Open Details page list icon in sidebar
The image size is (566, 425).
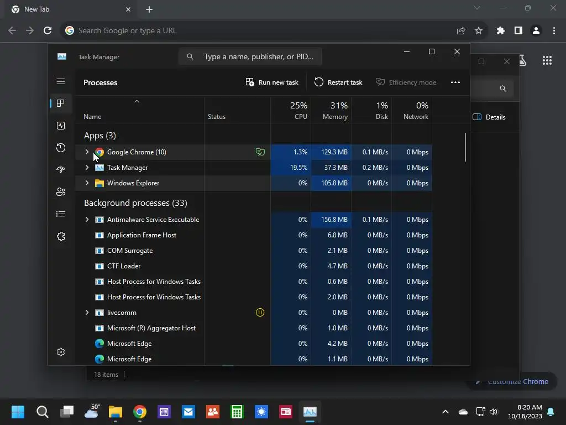click(x=61, y=214)
